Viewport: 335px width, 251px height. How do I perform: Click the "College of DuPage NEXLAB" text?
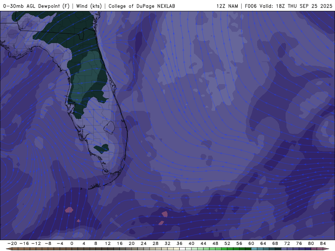click(142, 6)
